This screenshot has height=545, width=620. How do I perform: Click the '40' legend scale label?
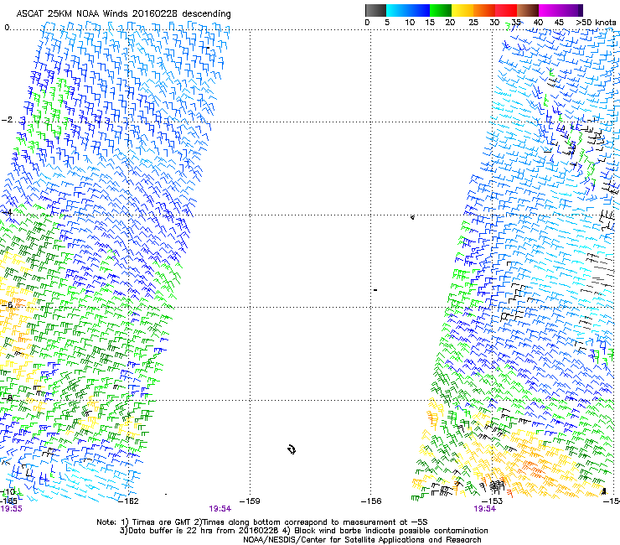[538, 23]
